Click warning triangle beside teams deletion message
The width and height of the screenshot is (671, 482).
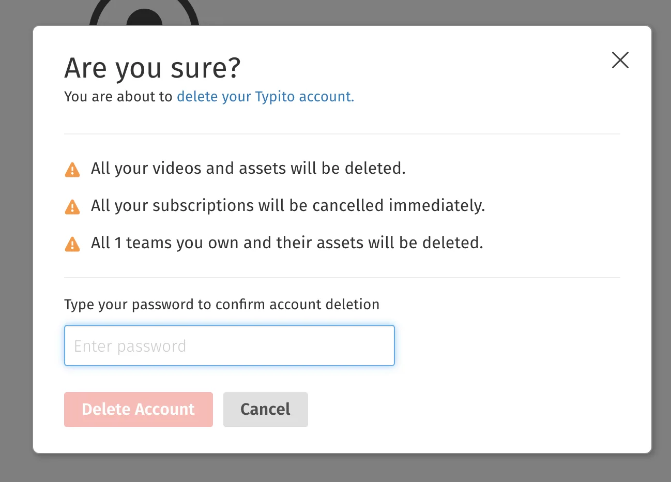[72, 244]
